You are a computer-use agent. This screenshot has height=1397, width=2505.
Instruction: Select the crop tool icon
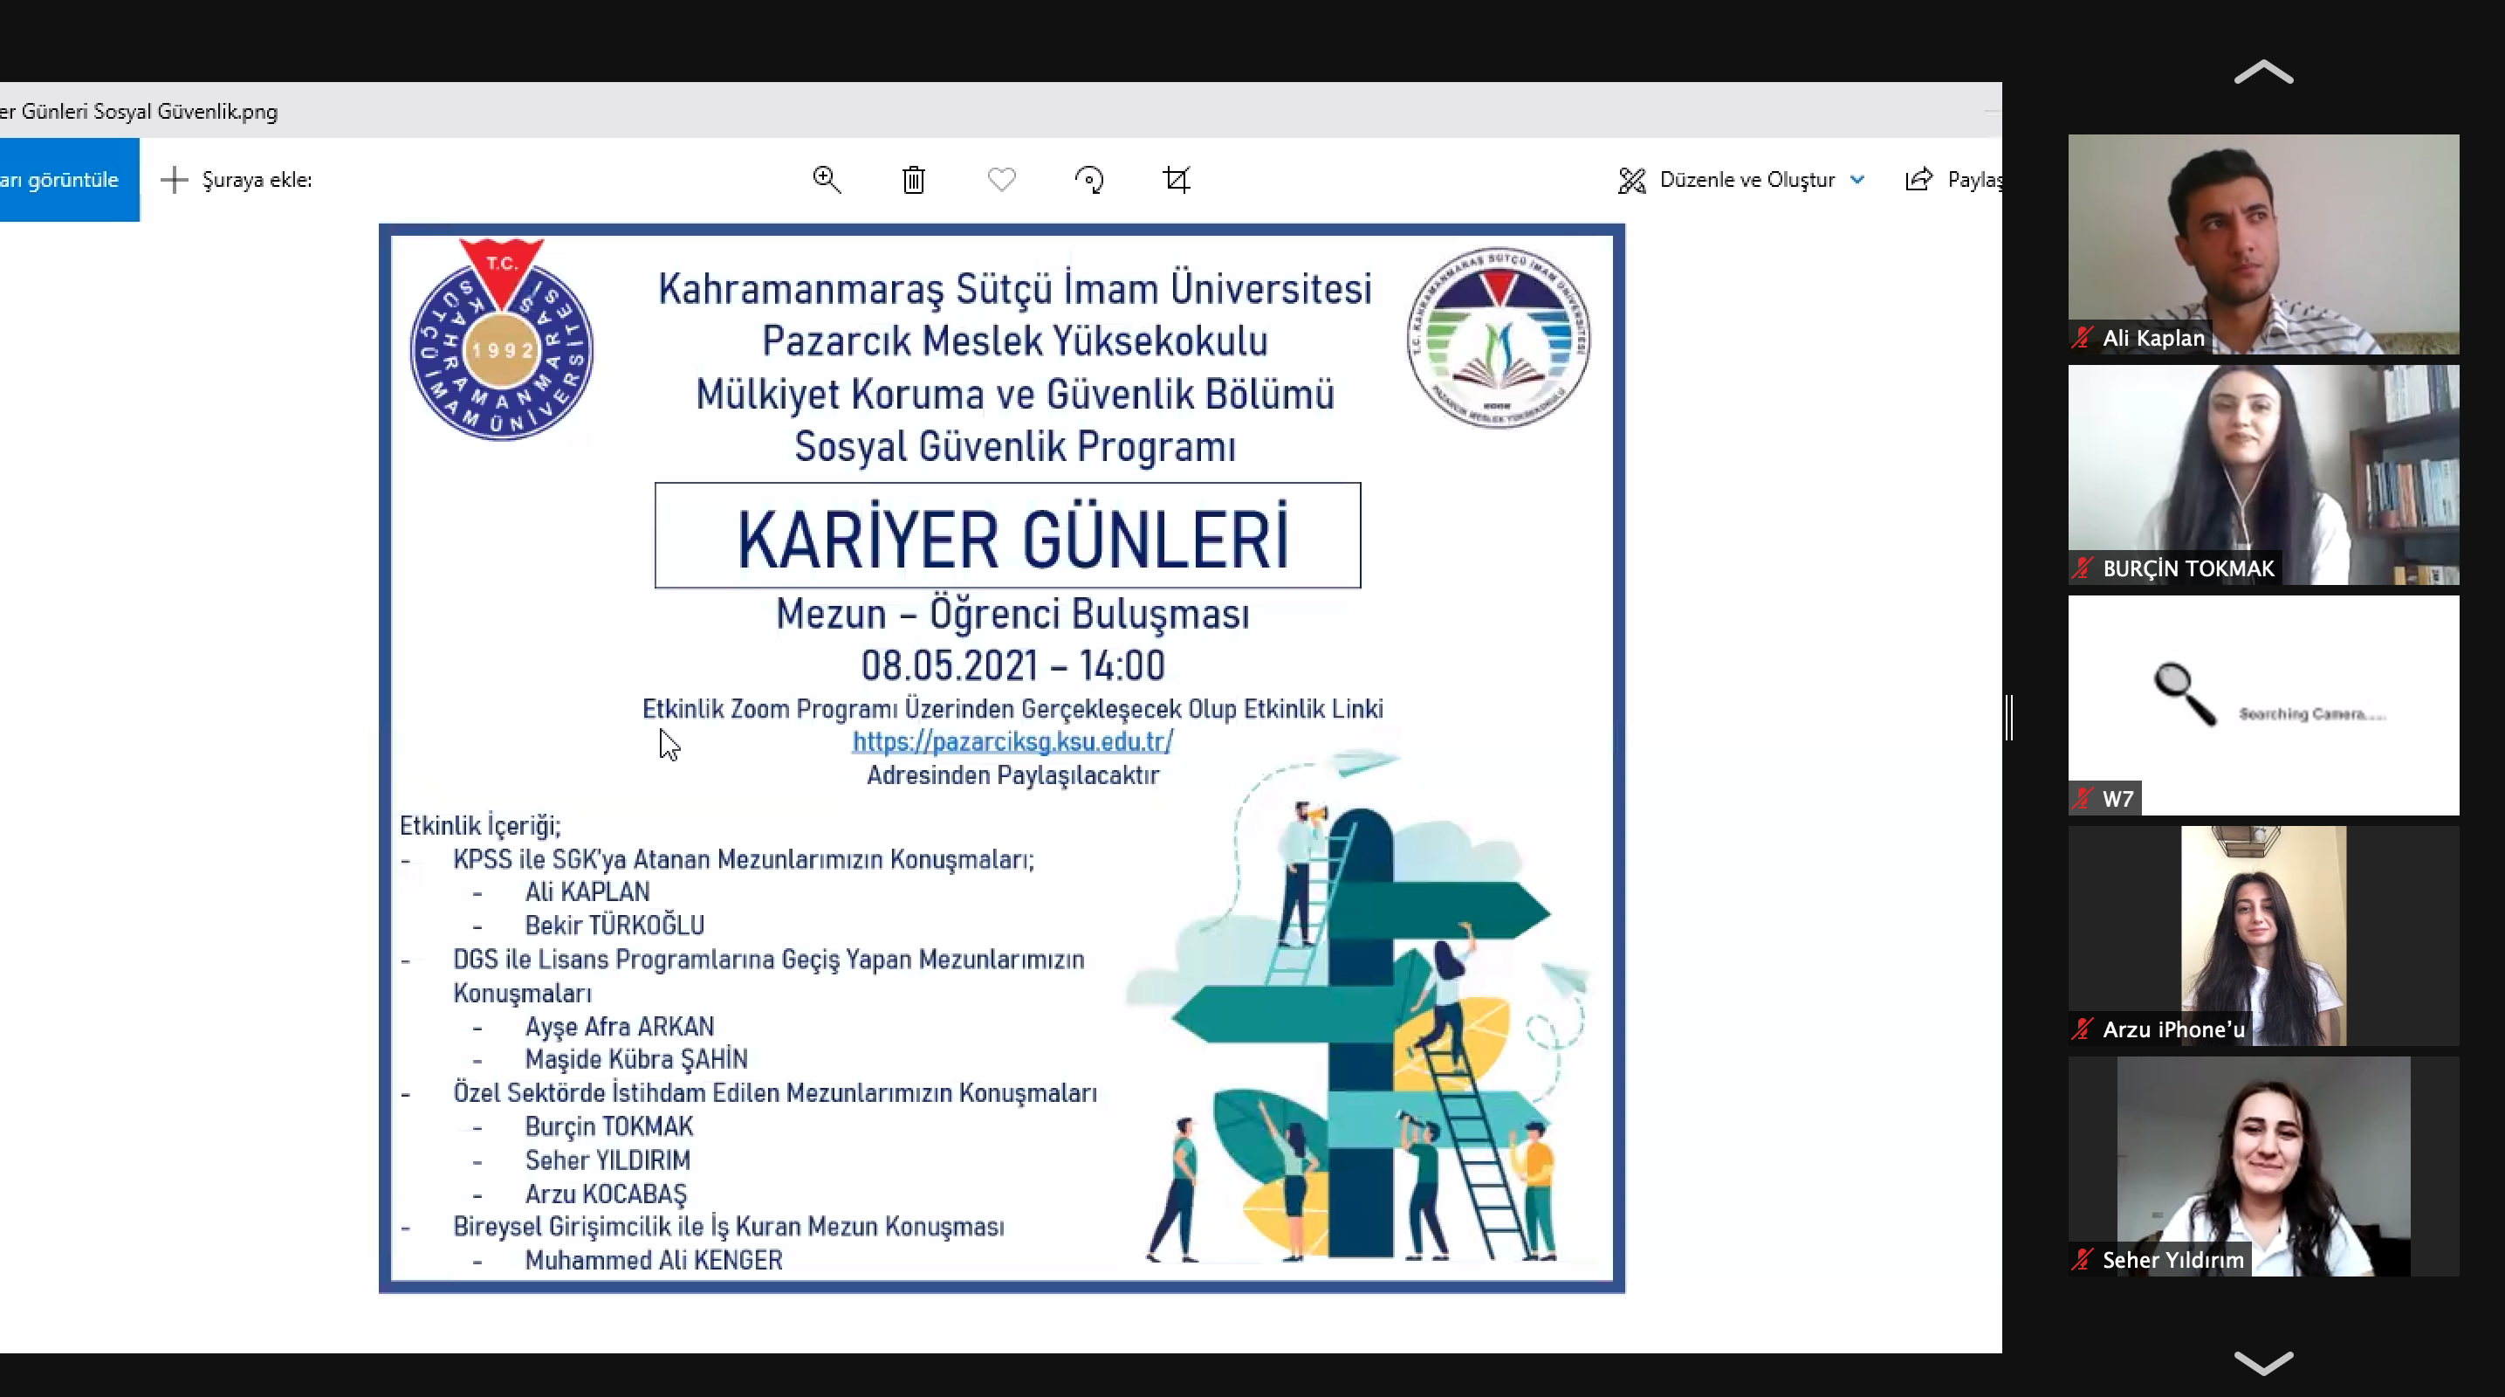click(x=1177, y=179)
